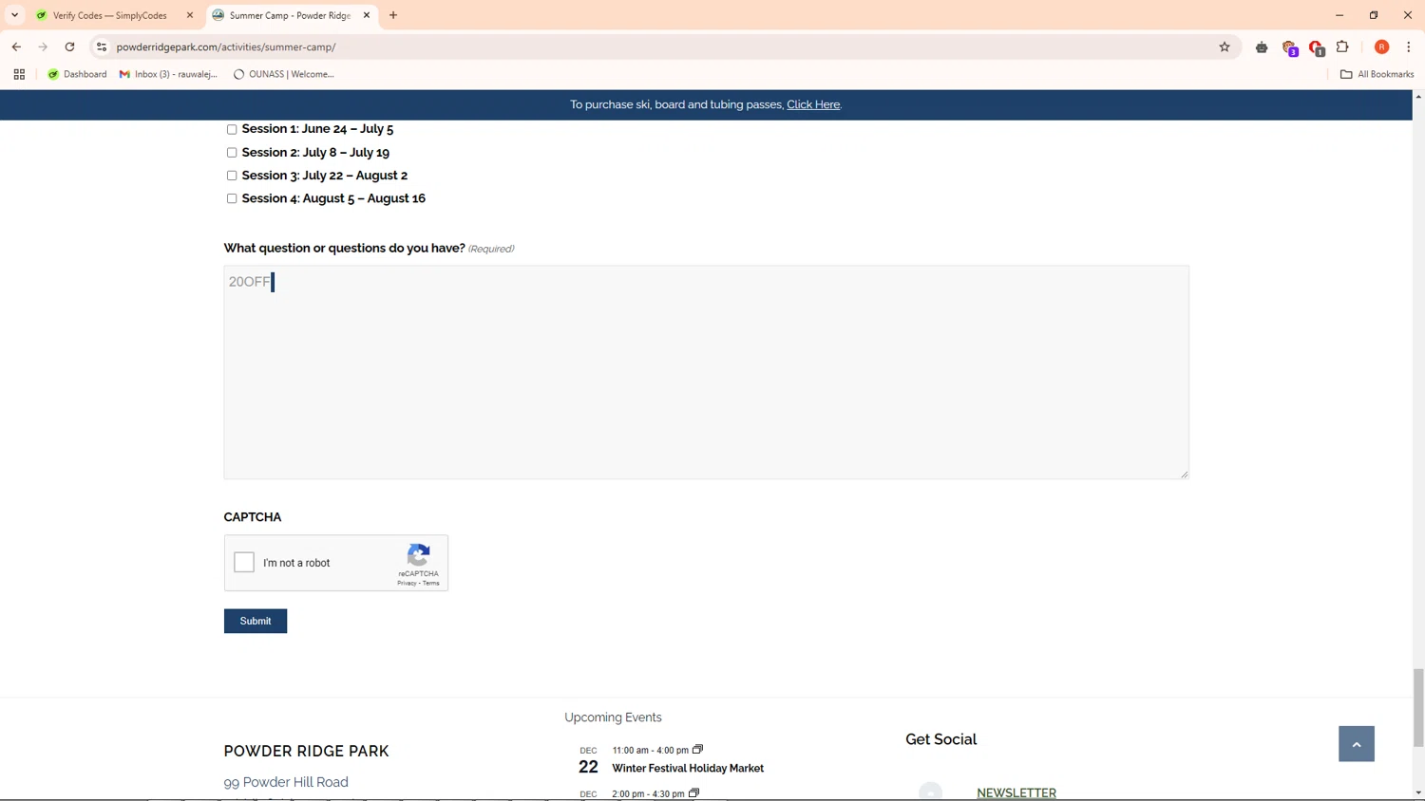The image size is (1425, 801).
Task: Tick the I'm not a robot checkbox
Action: pos(244,562)
